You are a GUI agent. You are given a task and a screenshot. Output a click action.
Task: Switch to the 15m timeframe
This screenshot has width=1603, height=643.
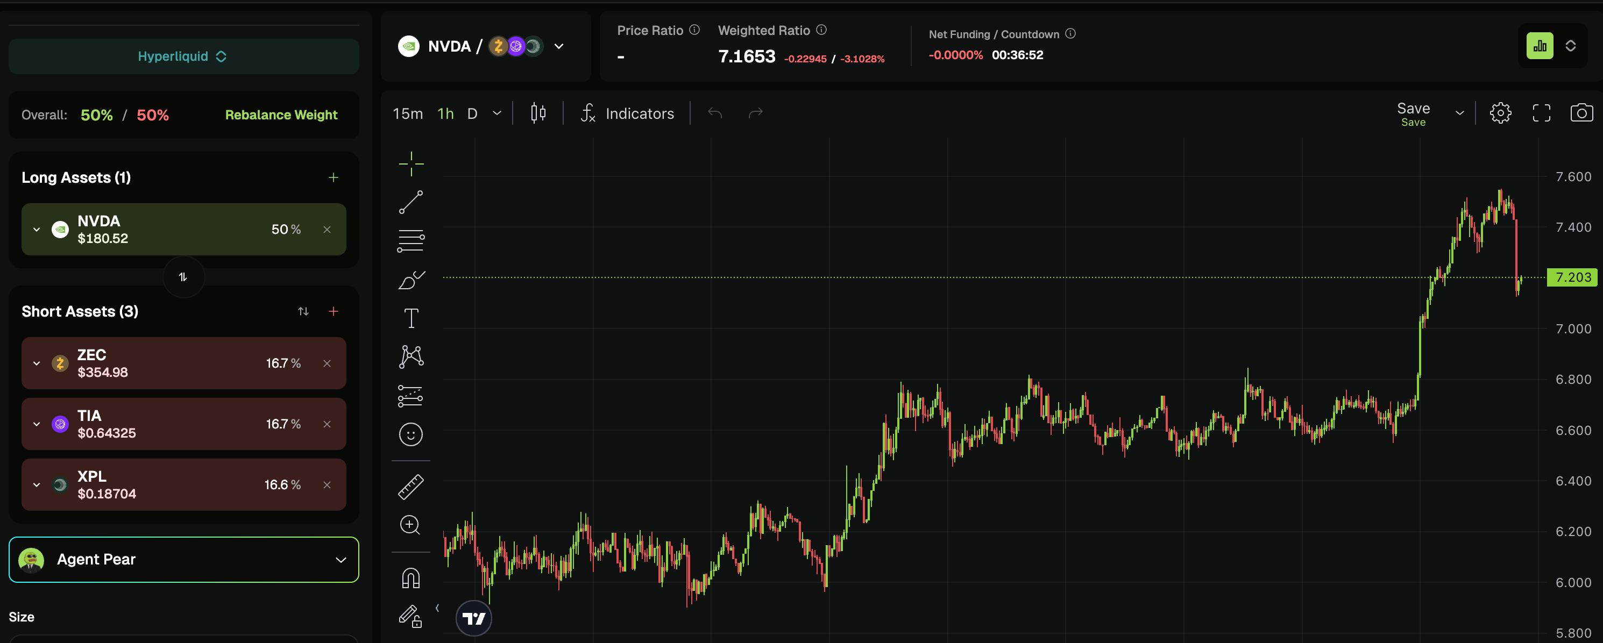click(408, 114)
